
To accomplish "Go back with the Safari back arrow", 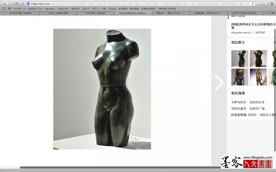I will coord(4,3).
